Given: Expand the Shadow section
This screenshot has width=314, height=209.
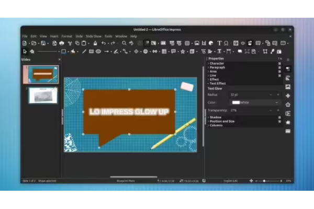Looking at the screenshot, I should pos(215,117).
